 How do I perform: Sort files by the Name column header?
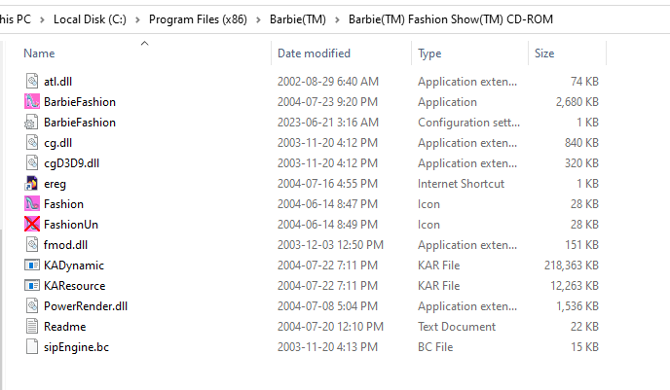pyautogui.click(x=39, y=53)
